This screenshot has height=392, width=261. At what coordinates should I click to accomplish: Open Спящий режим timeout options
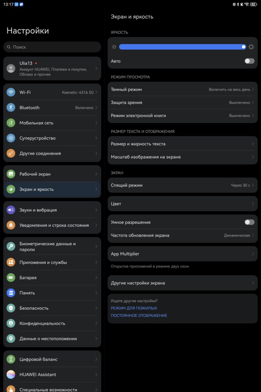coord(183,185)
